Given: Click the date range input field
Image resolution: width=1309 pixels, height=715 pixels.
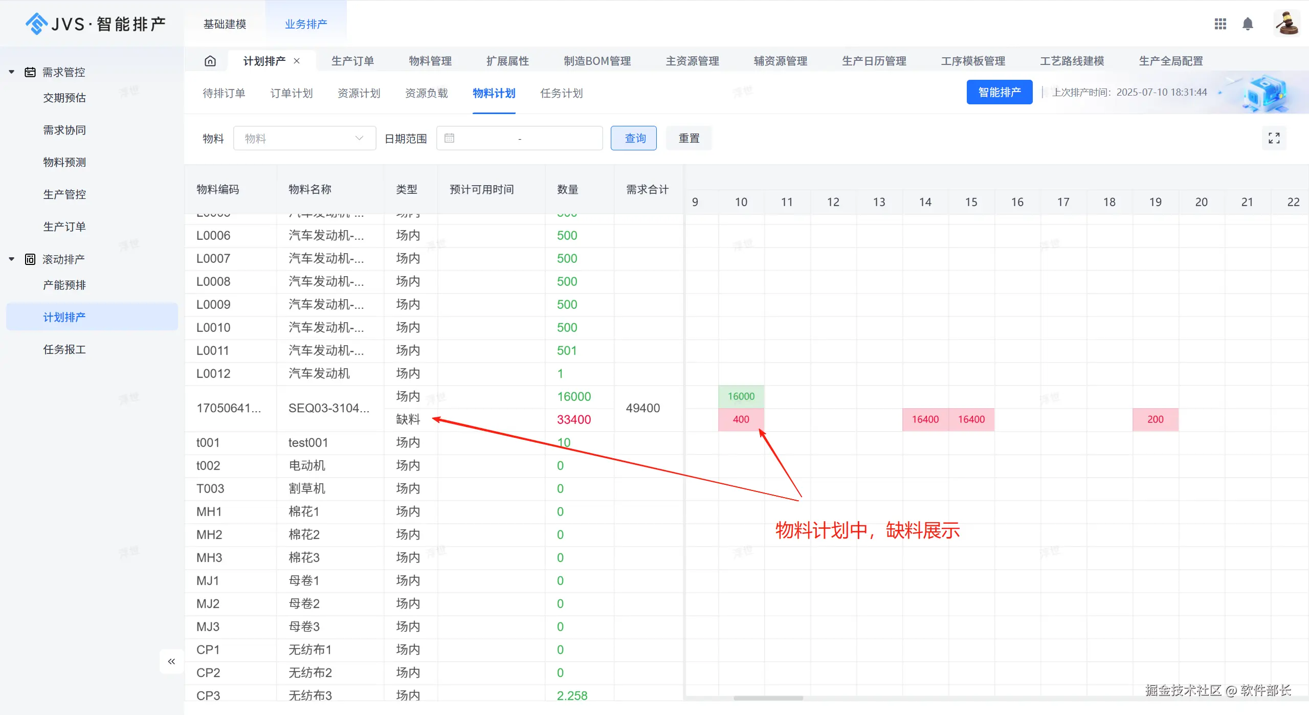Looking at the screenshot, I should click(x=519, y=138).
